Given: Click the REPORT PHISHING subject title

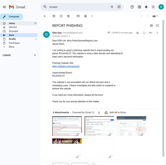Looking at the screenshot, I should click(67, 26).
